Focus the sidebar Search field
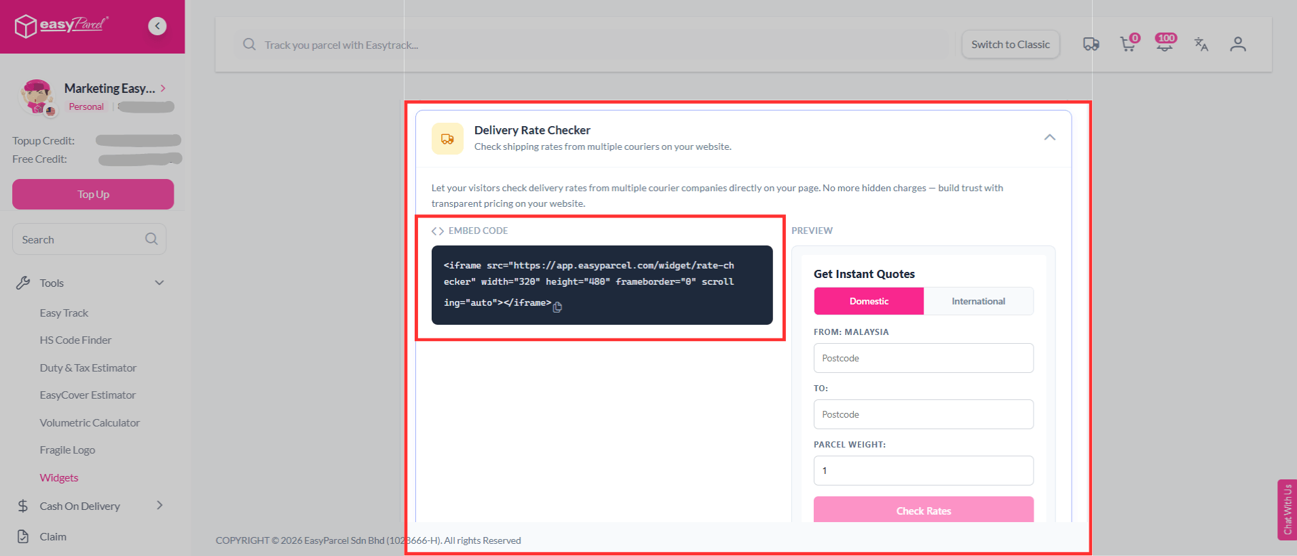 click(x=89, y=239)
